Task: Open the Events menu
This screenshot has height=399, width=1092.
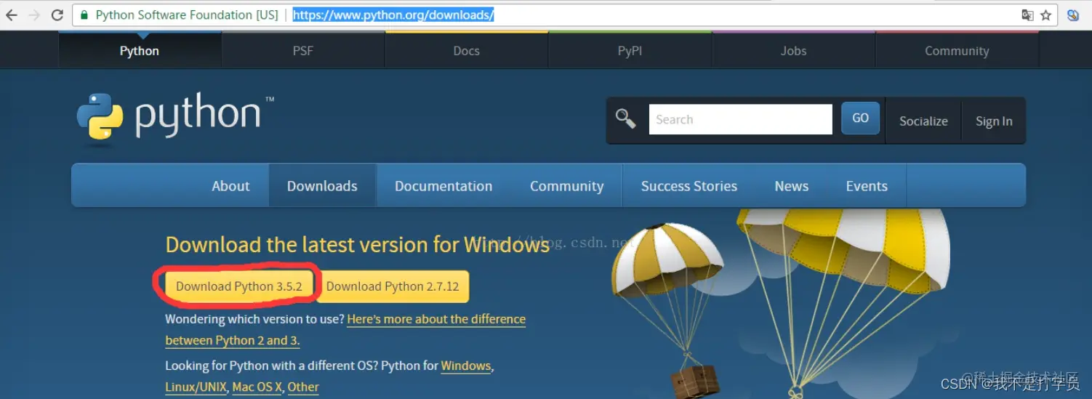Action: (867, 186)
